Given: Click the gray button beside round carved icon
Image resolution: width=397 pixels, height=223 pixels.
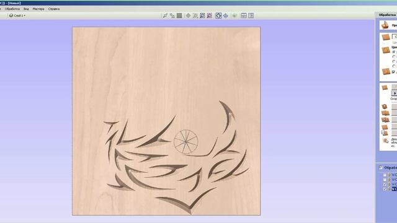Looking at the screenshot, I should (395, 107).
